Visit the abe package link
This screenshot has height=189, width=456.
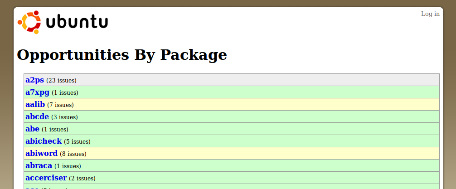point(32,129)
